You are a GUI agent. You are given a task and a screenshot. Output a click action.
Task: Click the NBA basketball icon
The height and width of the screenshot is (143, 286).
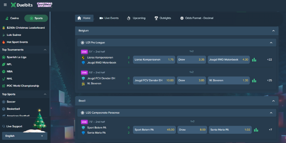pyautogui.click(x=4, y=71)
